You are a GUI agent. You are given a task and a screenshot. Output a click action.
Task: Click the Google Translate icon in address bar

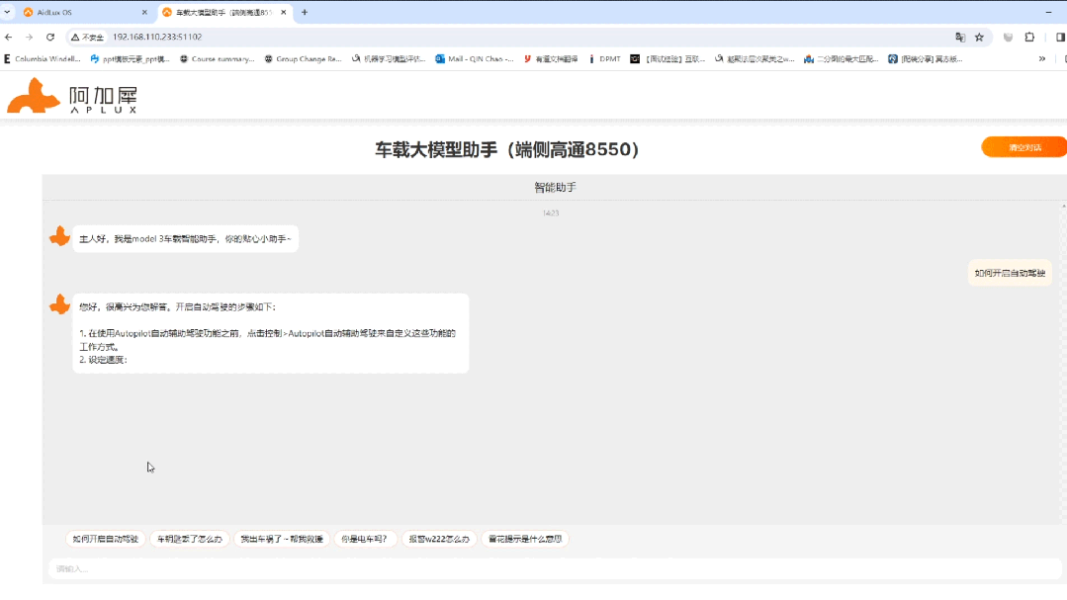pos(960,37)
